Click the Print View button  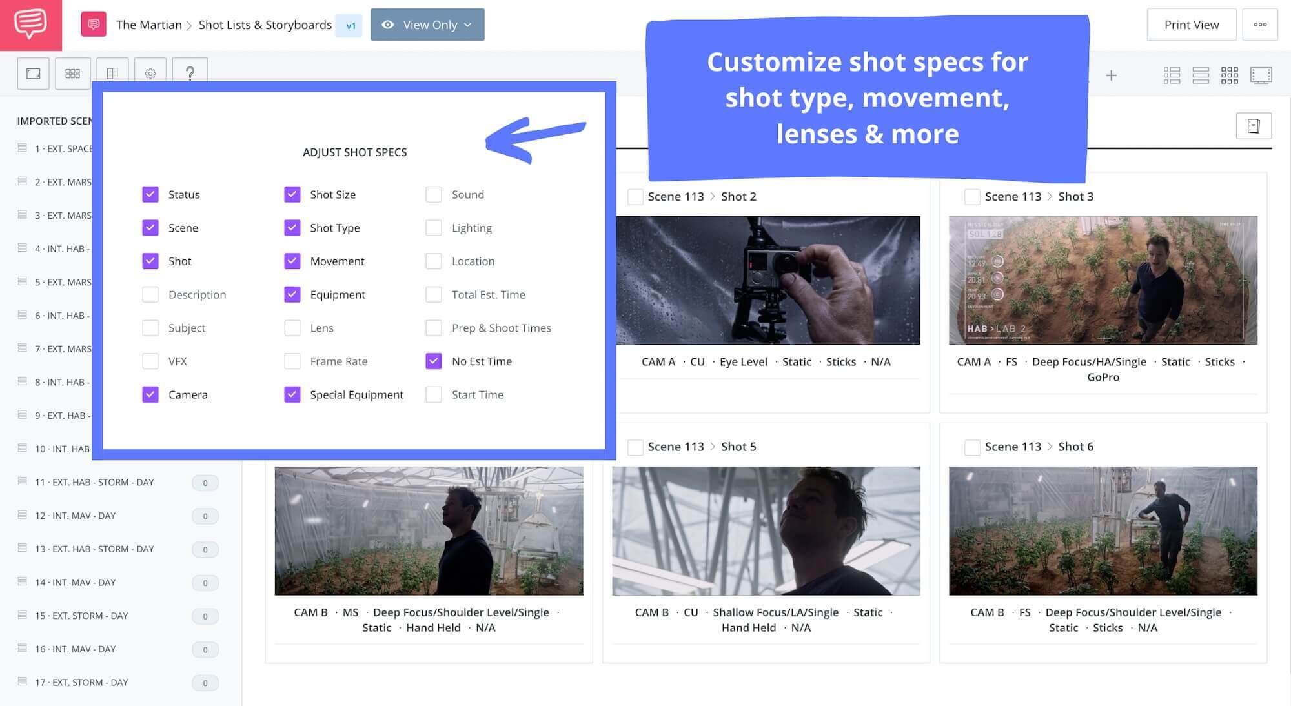[x=1192, y=25]
